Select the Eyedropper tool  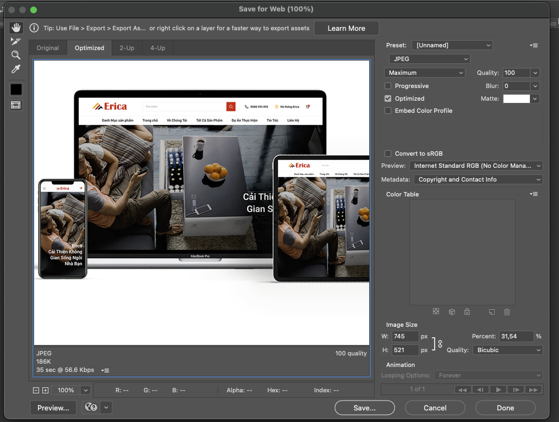click(16, 69)
